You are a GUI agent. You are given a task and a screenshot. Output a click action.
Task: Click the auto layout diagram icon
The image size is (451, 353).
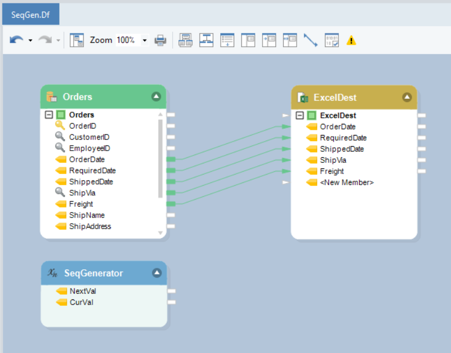(207, 40)
